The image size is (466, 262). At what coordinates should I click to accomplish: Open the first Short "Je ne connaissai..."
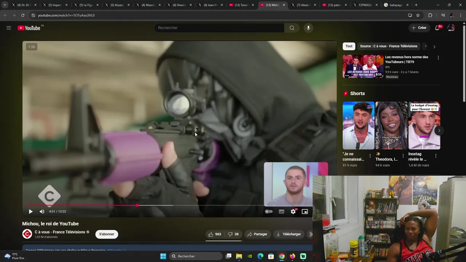[x=358, y=126]
